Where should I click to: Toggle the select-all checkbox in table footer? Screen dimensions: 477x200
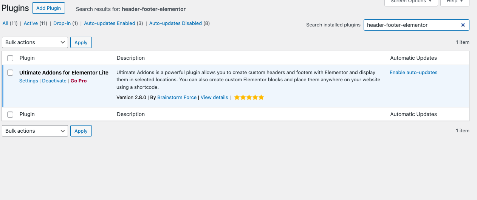[10, 114]
